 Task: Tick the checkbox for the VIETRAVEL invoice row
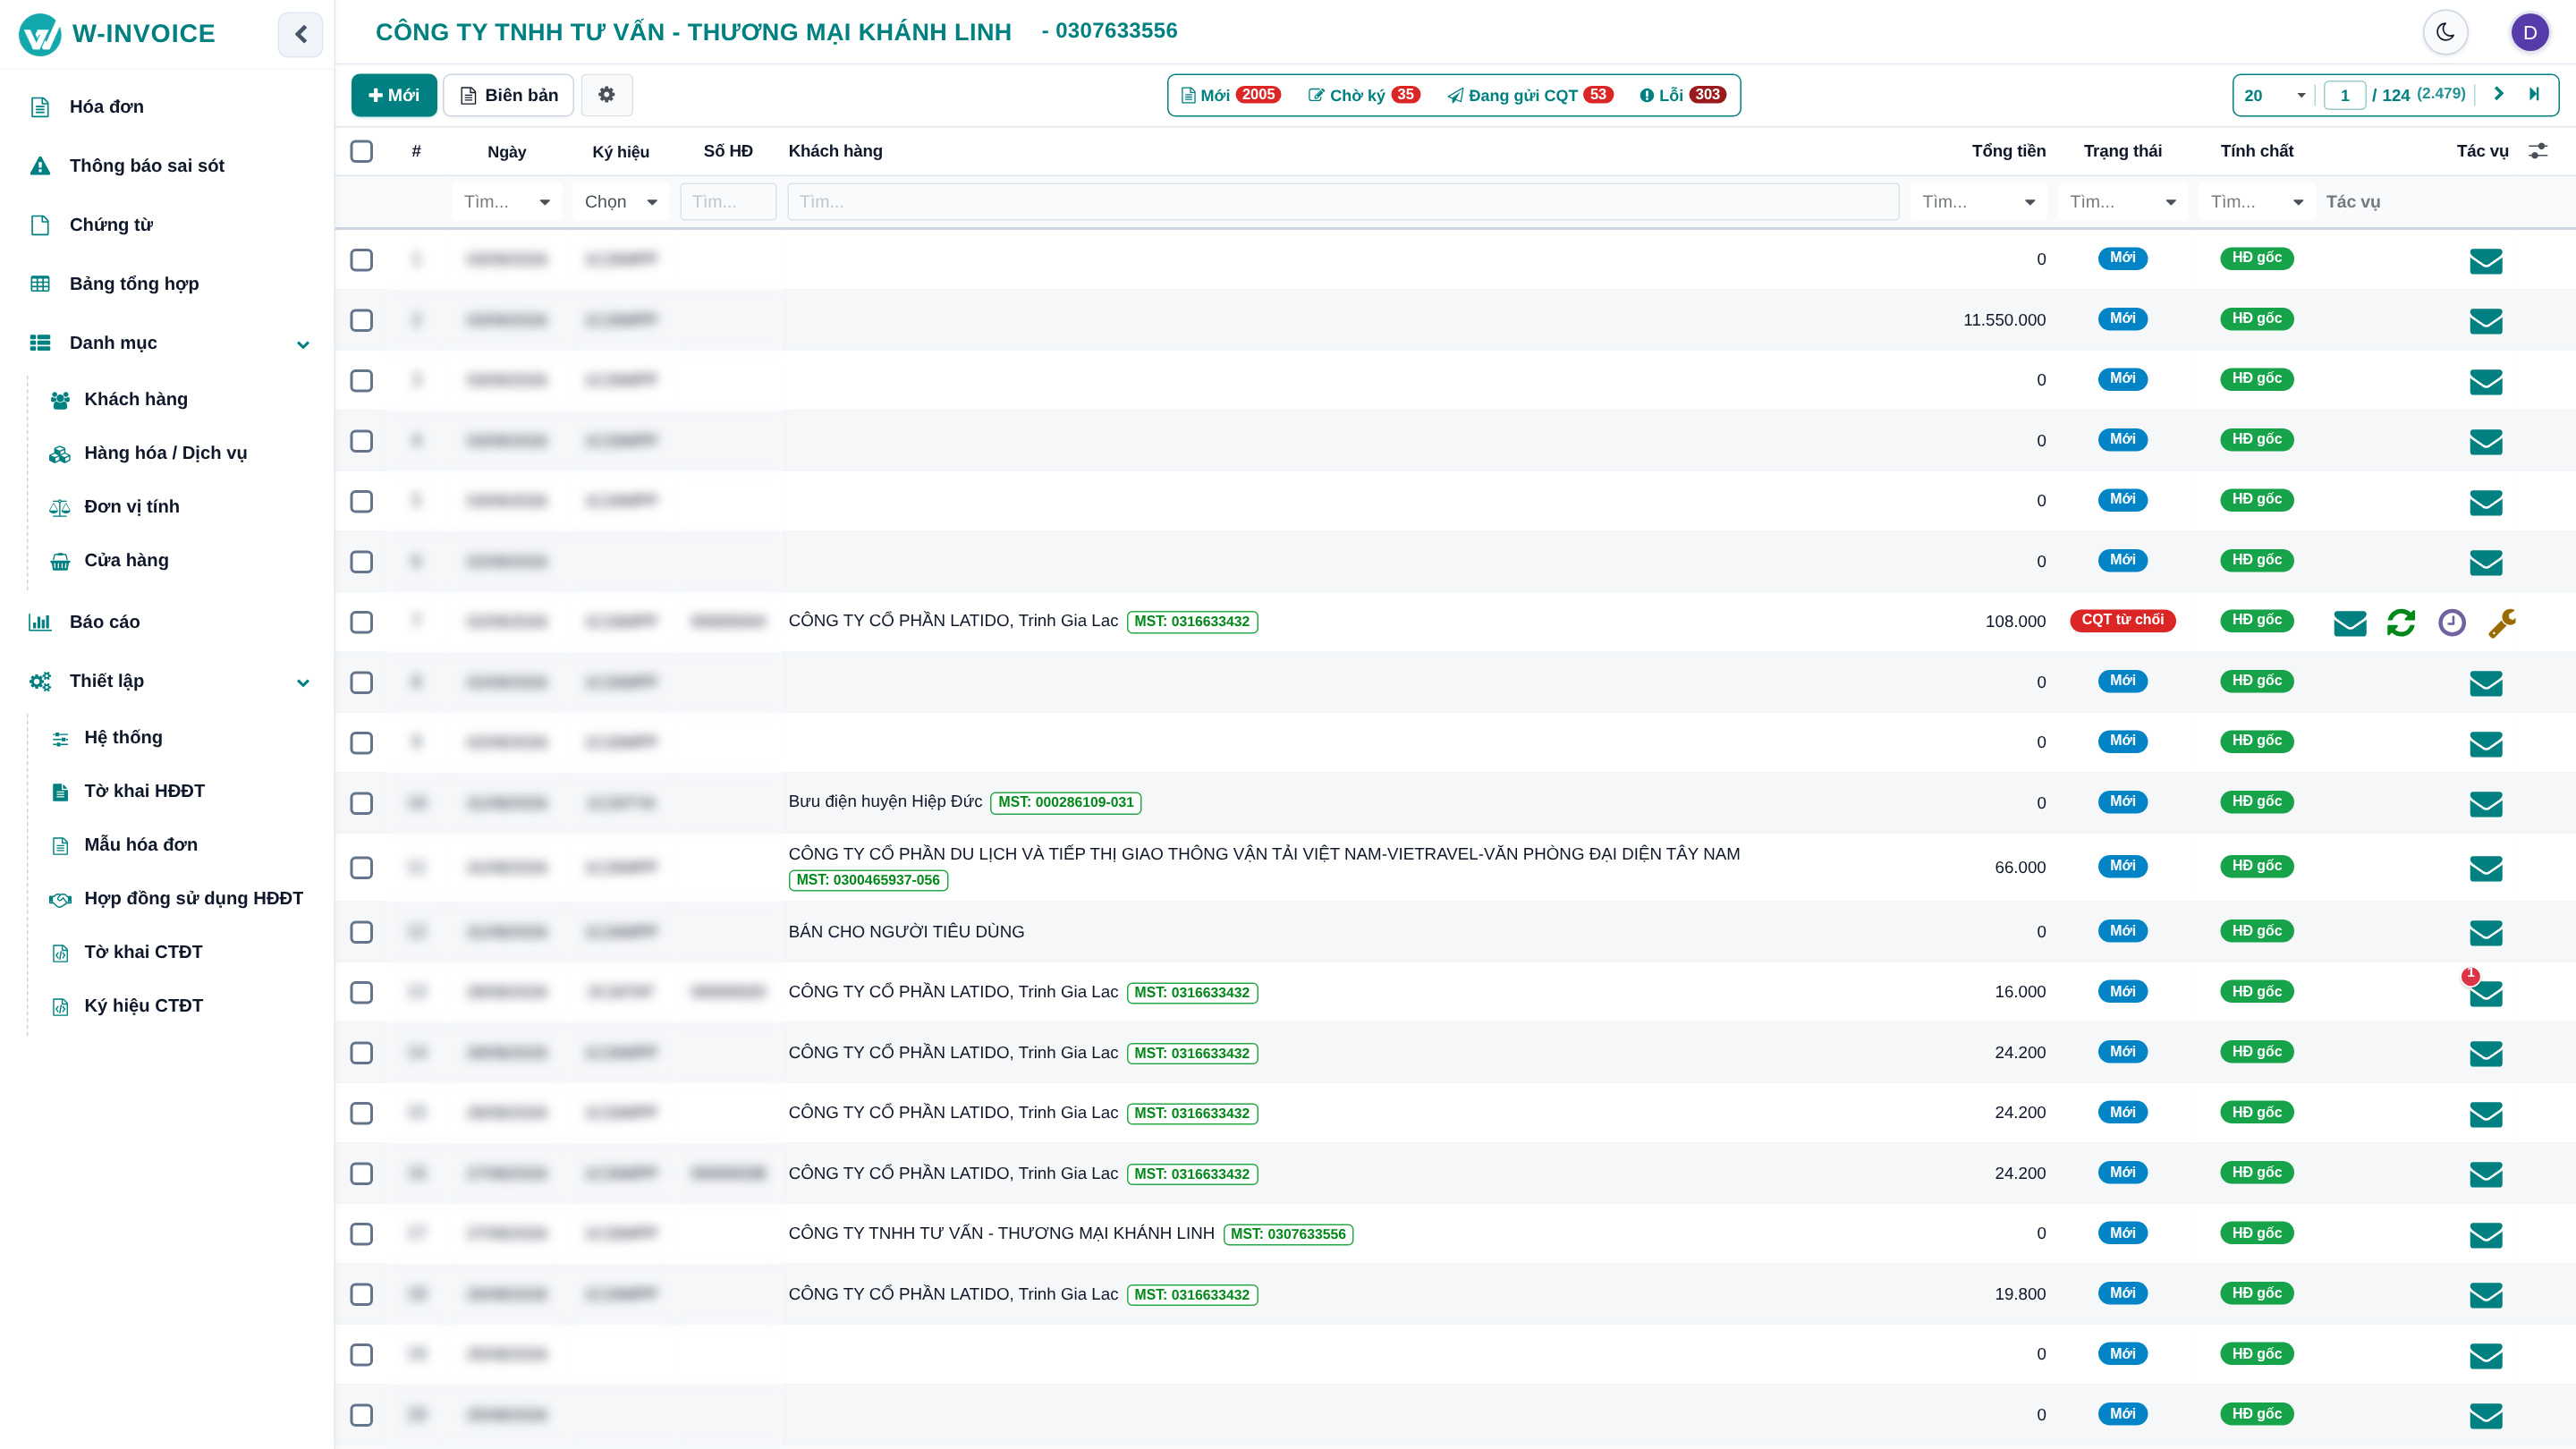click(361, 868)
